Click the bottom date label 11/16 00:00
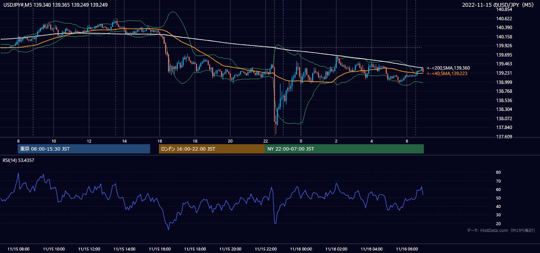 pyautogui.click(x=301, y=249)
